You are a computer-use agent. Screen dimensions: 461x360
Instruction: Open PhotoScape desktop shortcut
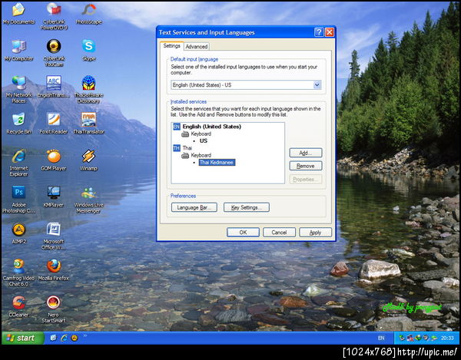89,13
